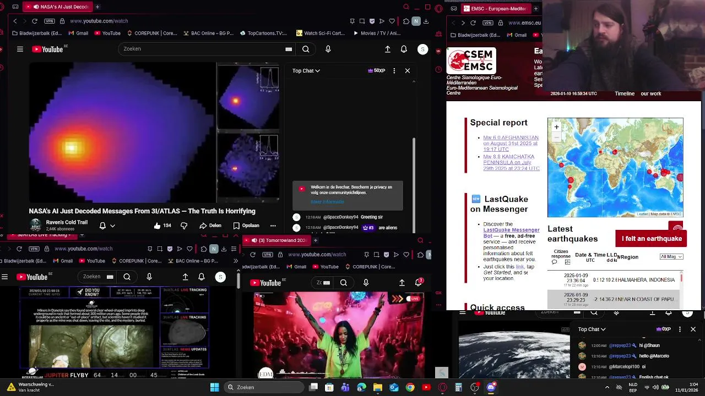Open Opera easy setup menu in 3I/ATLAS window toolbar

[x=234, y=249]
